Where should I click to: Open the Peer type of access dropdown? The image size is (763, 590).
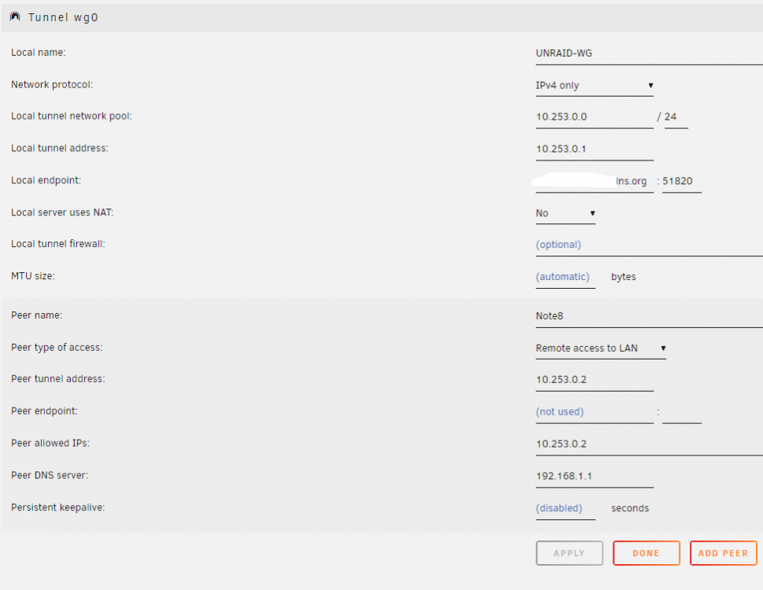(601, 348)
